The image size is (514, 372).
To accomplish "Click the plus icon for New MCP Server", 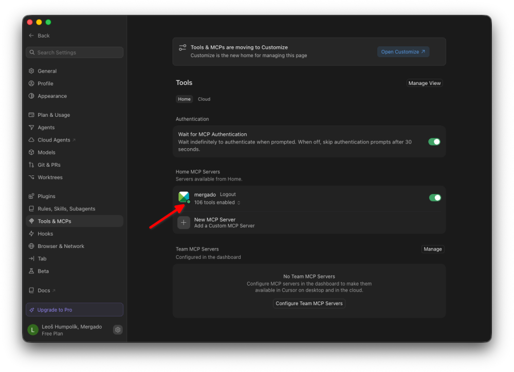I will (183, 222).
